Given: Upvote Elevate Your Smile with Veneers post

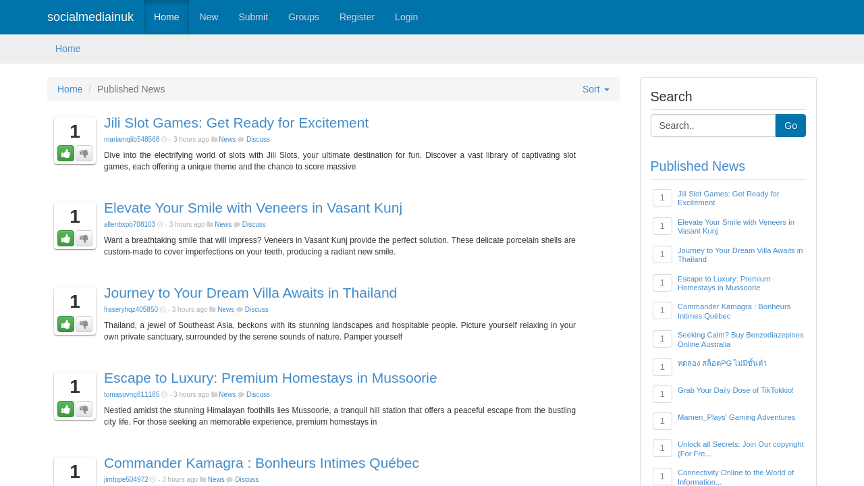Looking at the screenshot, I should [x=65, y=238].
